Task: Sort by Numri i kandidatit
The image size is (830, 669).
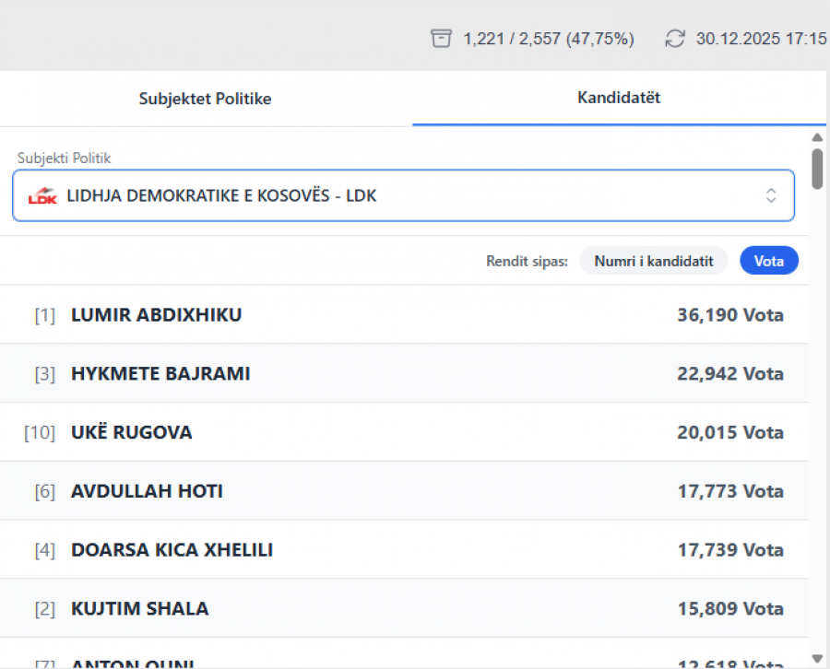Action: click(654, 261)
